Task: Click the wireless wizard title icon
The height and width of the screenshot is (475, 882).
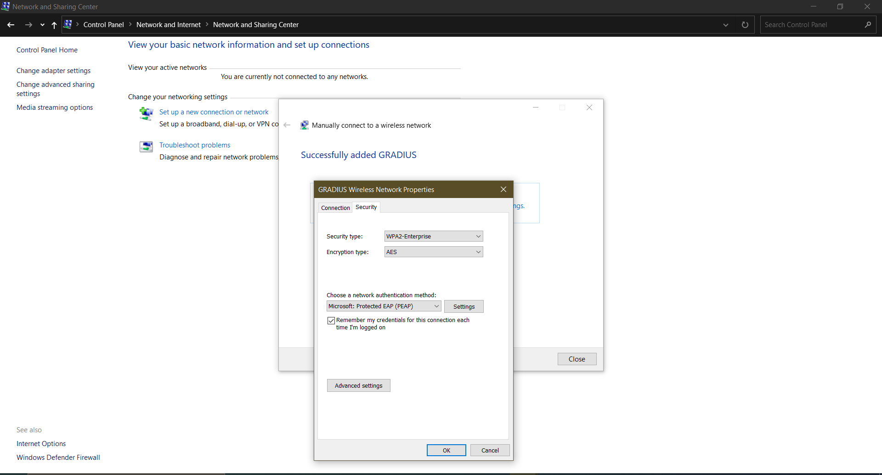Action: tap(304, 125)
